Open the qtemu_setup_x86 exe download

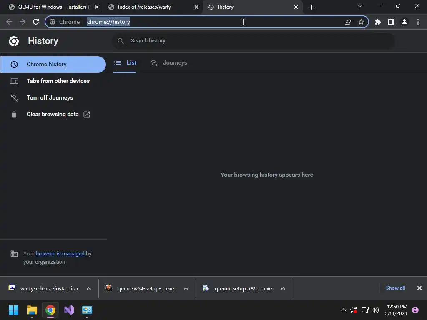[237, 288]
